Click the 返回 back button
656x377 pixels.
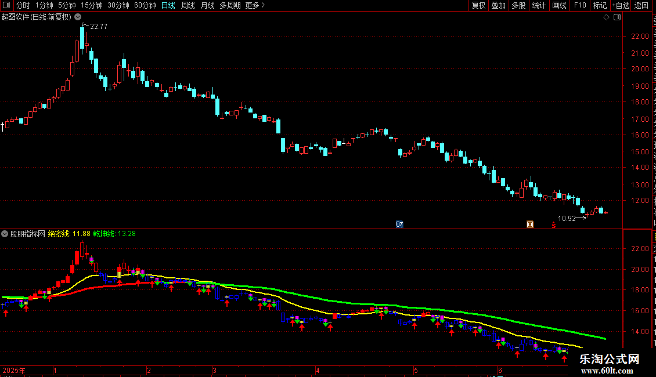[641, 5]
